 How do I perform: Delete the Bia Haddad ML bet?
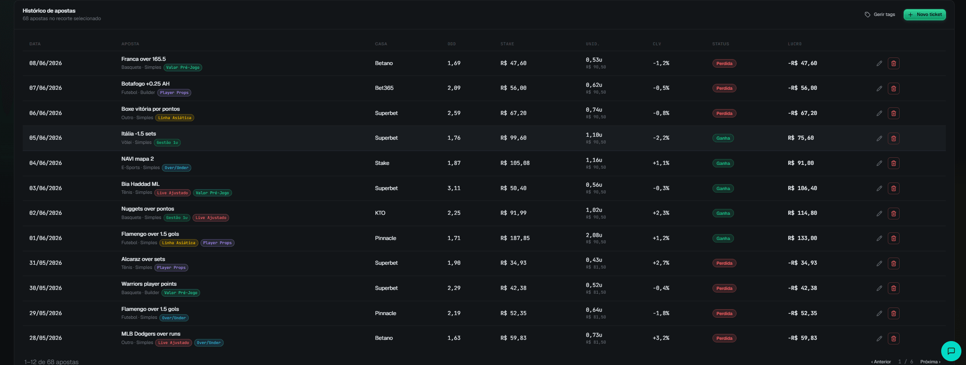point(893,188)
